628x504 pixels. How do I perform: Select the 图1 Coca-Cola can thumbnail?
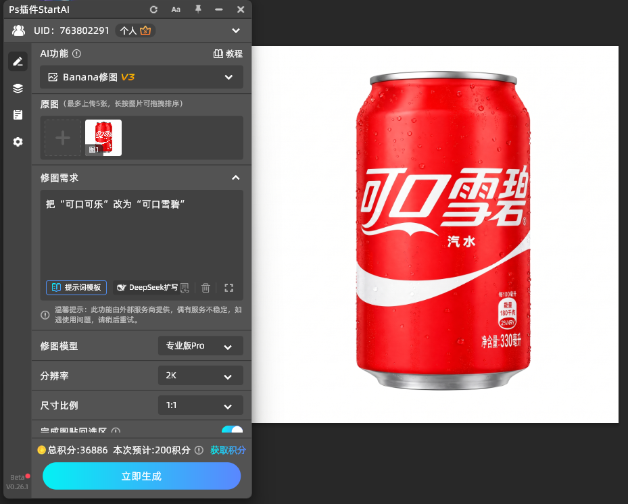(103, 138)
